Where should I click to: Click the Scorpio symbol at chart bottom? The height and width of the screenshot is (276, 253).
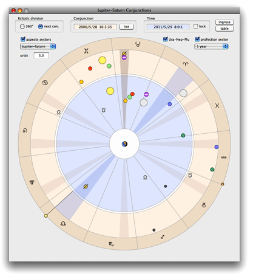[111, 244]
